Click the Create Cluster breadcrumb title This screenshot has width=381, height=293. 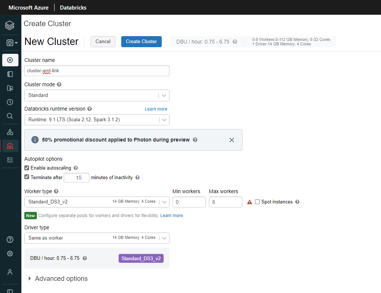click(48, 24)
